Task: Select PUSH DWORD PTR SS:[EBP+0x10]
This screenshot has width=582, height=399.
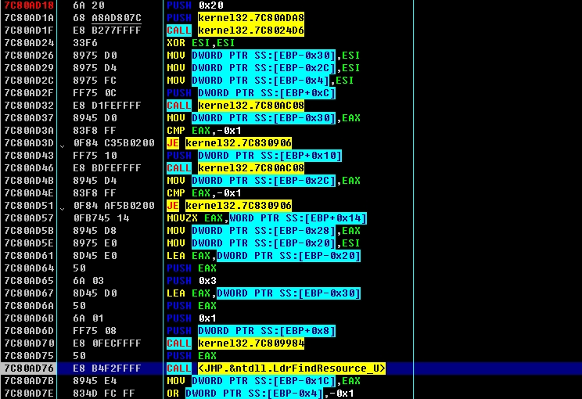Action: [x=254, y=156]
